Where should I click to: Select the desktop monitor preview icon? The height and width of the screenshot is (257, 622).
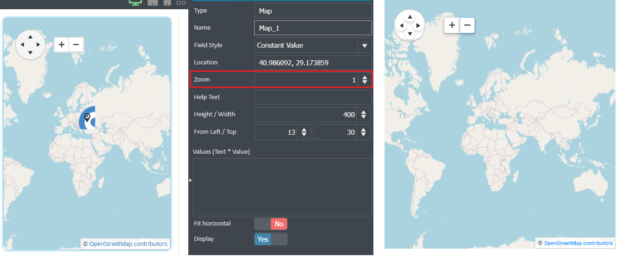point(135,2)
